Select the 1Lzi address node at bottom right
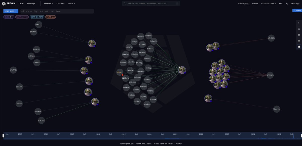Image resolution: width=302 pixels, height=146 pixels. click(277, 109)
